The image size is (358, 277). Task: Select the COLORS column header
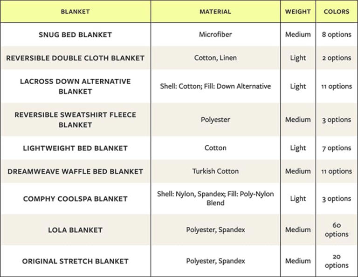[337, 12]
